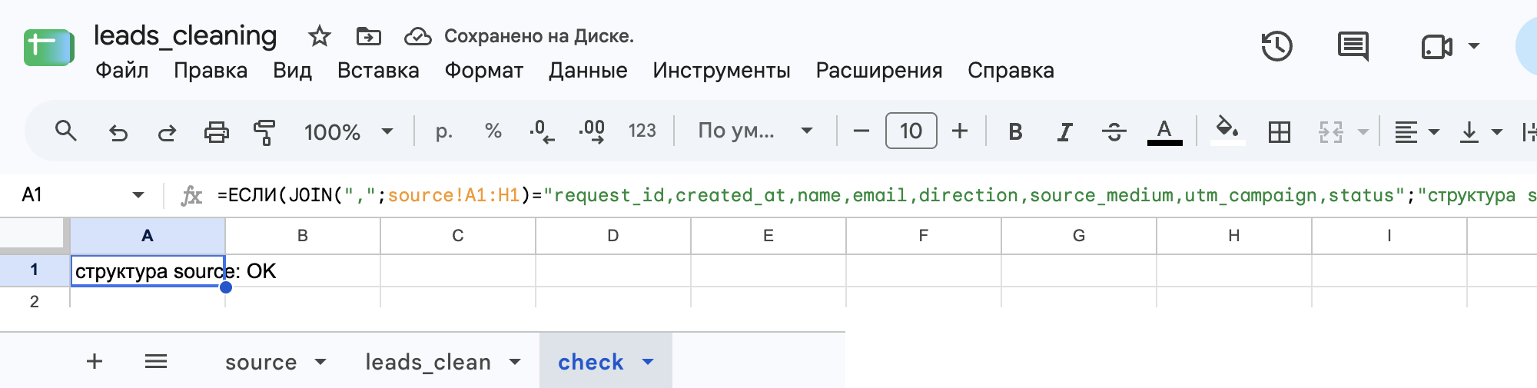Viewport: 1537px width, 388px height.
Task: Open the Инструменты menu
Action: tap(722, 71)
